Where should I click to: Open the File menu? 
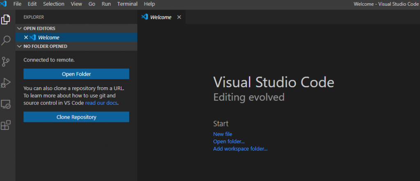17,4
